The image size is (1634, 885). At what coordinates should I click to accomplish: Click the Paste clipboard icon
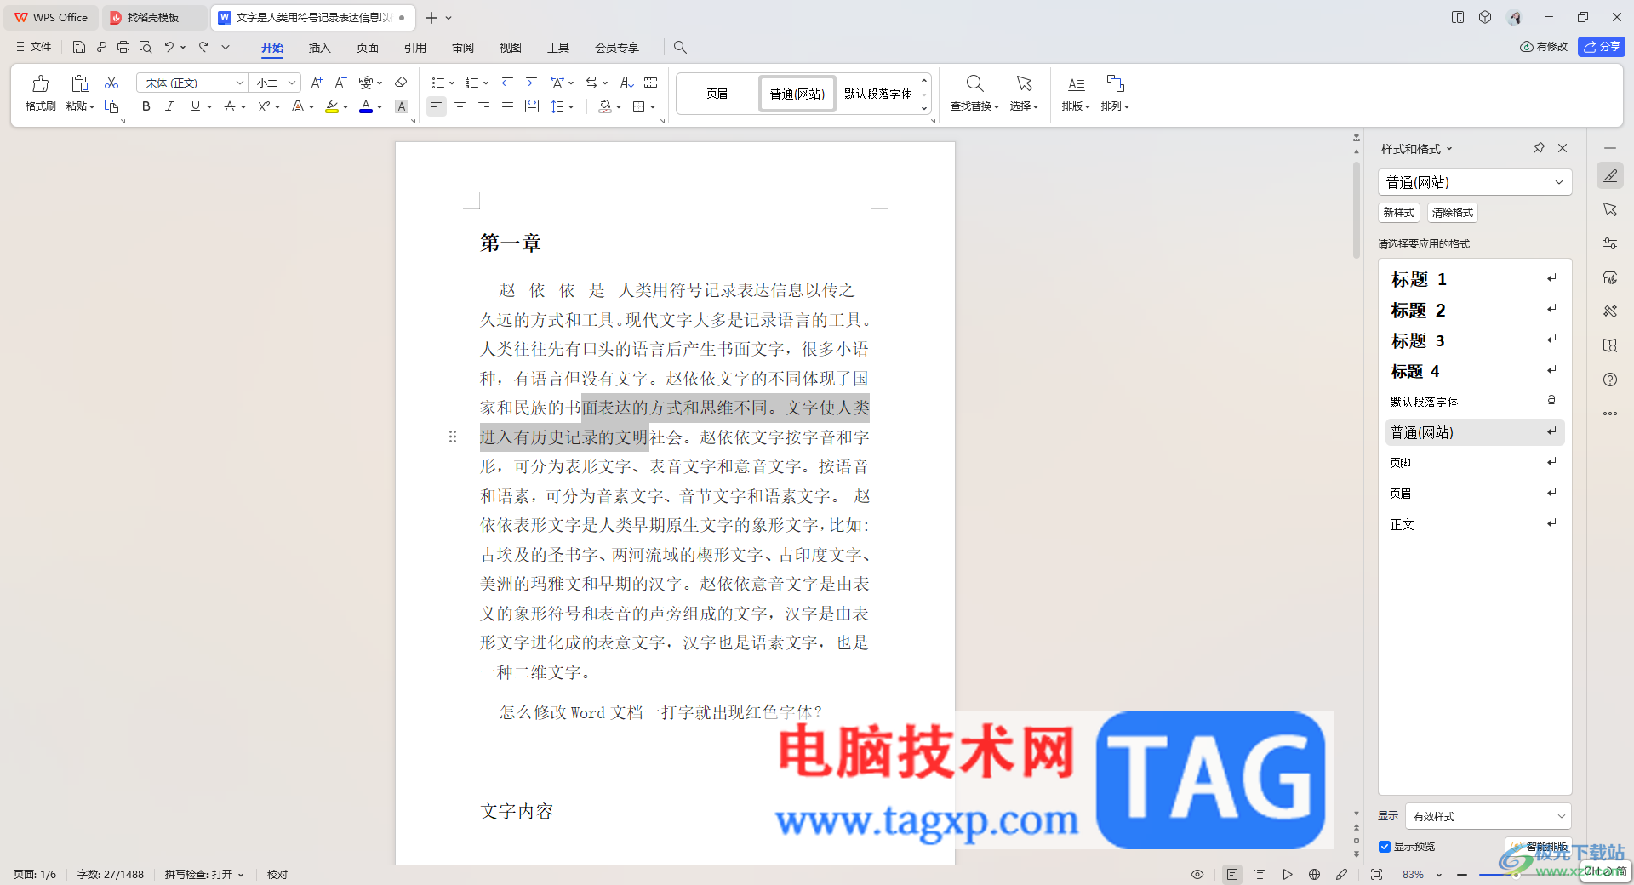click(80, 83)
